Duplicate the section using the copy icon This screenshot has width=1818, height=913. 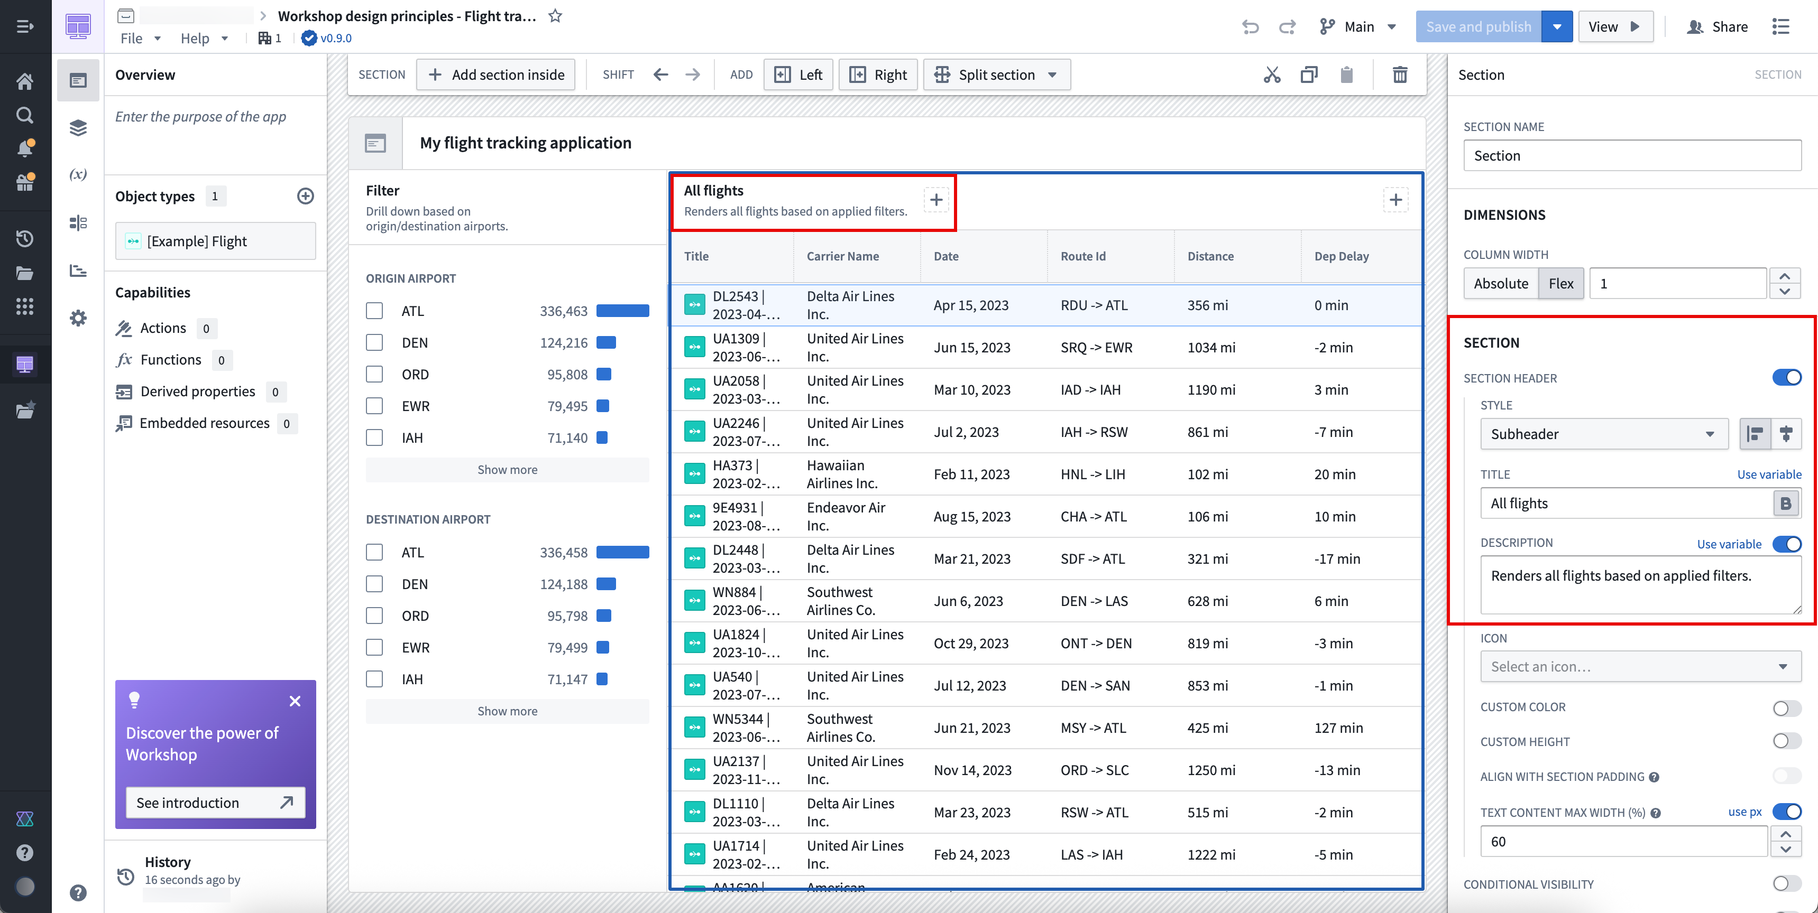coord(1309,74)
